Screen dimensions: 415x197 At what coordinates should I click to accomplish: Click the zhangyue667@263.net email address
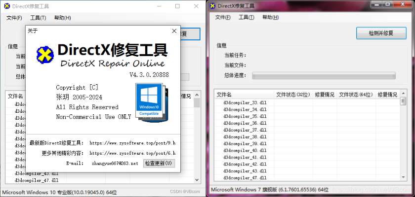click(x=115, y=164)
